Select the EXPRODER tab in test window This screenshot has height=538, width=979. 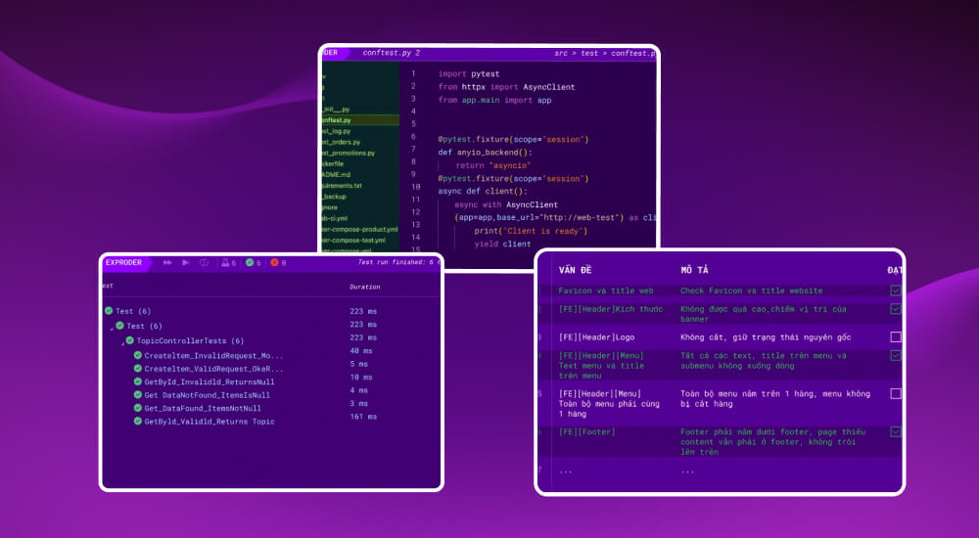(123, 263)
